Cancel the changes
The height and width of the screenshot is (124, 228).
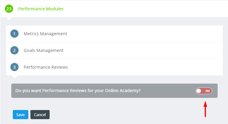[40, 115]
